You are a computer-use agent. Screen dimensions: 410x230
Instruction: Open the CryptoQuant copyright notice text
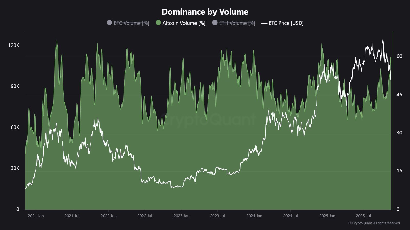click(374, 223)
